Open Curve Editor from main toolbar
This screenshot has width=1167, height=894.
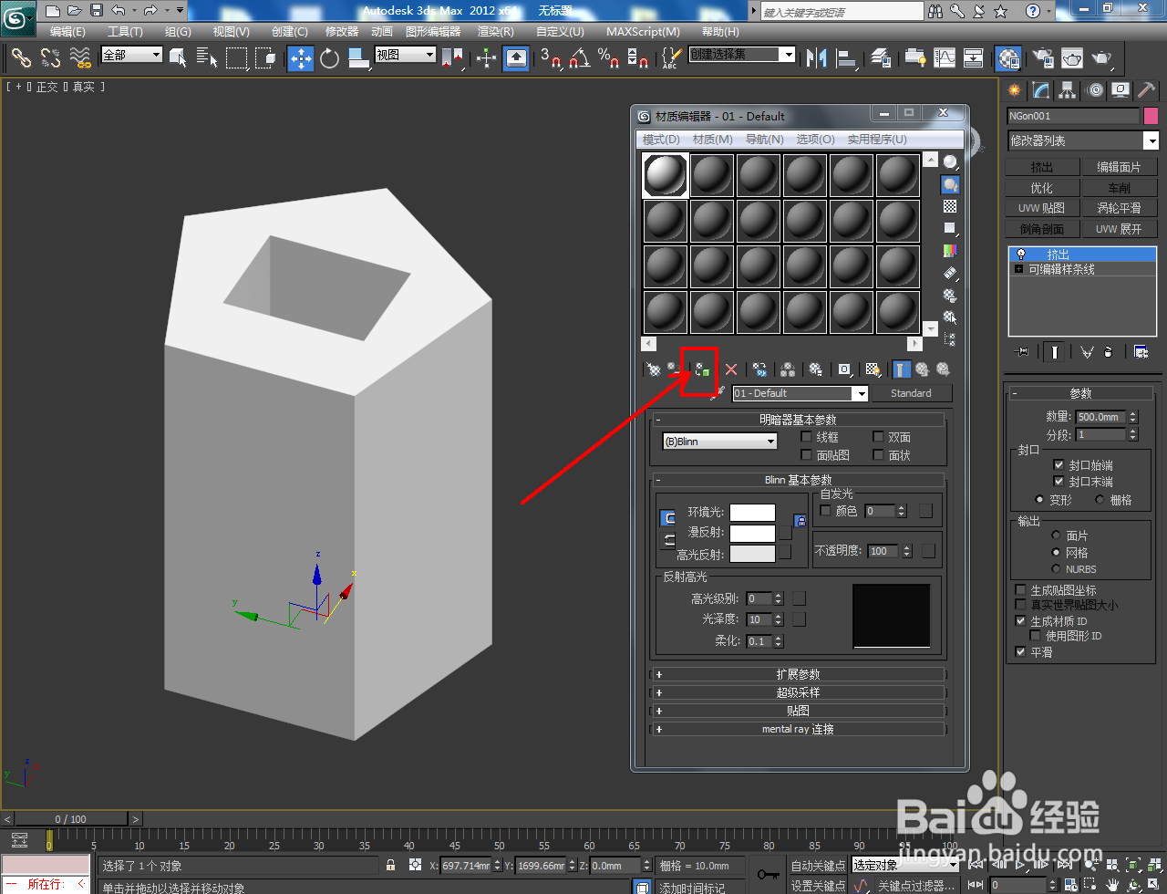tap(945, 58)
